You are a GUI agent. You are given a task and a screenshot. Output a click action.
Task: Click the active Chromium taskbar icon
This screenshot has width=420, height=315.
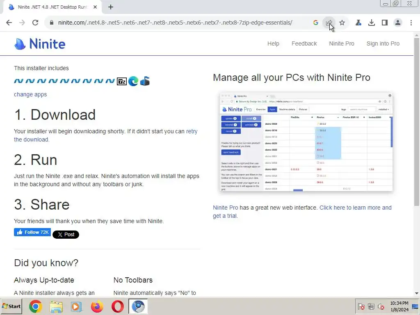(x=138, y=306)
